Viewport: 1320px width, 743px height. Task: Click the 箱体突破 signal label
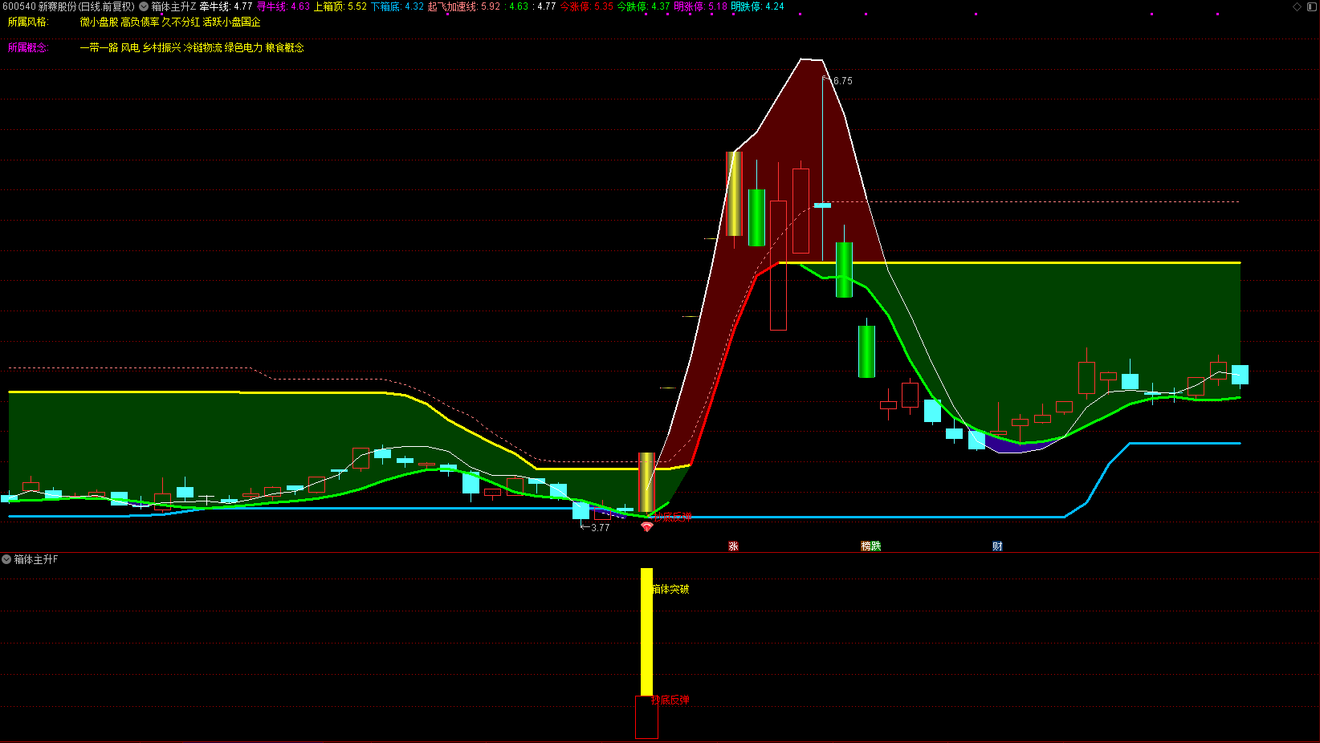[670, 589]
